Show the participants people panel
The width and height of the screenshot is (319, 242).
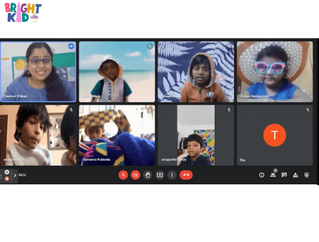click(273, 175)
